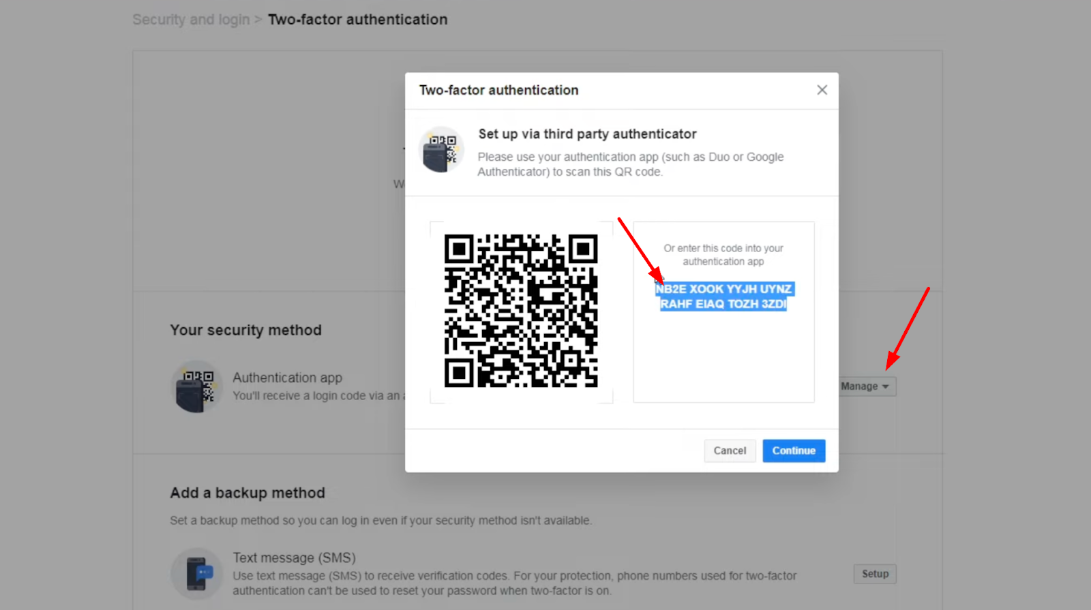Click the 'Text message (SMS)' label
Screen dimensions: 1091x610
(294, 558)
